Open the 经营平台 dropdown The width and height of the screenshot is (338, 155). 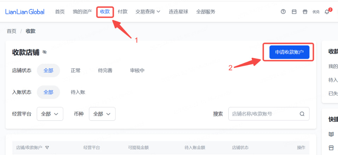(50, 114)
